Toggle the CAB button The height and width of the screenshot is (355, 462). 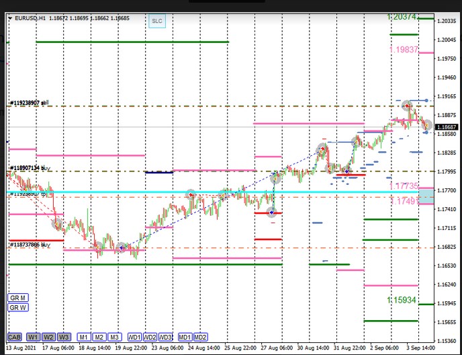[x=15, y=337]
